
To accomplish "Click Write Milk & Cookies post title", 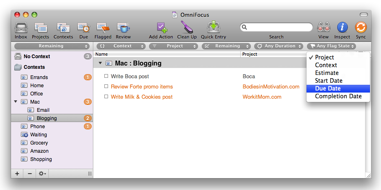I will pos(142,97).
